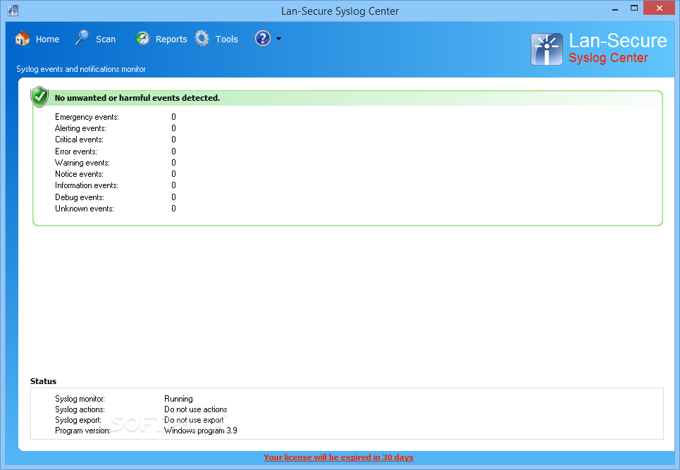Click the 'Do not use actions' value
Image resolution: width=680 pixels, height=470 pixels.
tap(196, 409)
